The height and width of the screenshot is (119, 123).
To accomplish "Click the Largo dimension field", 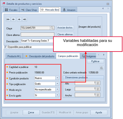I will [x=85, y=89].
